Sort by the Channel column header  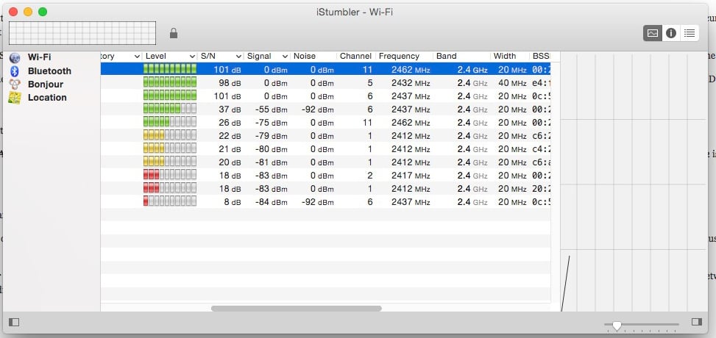355,57
